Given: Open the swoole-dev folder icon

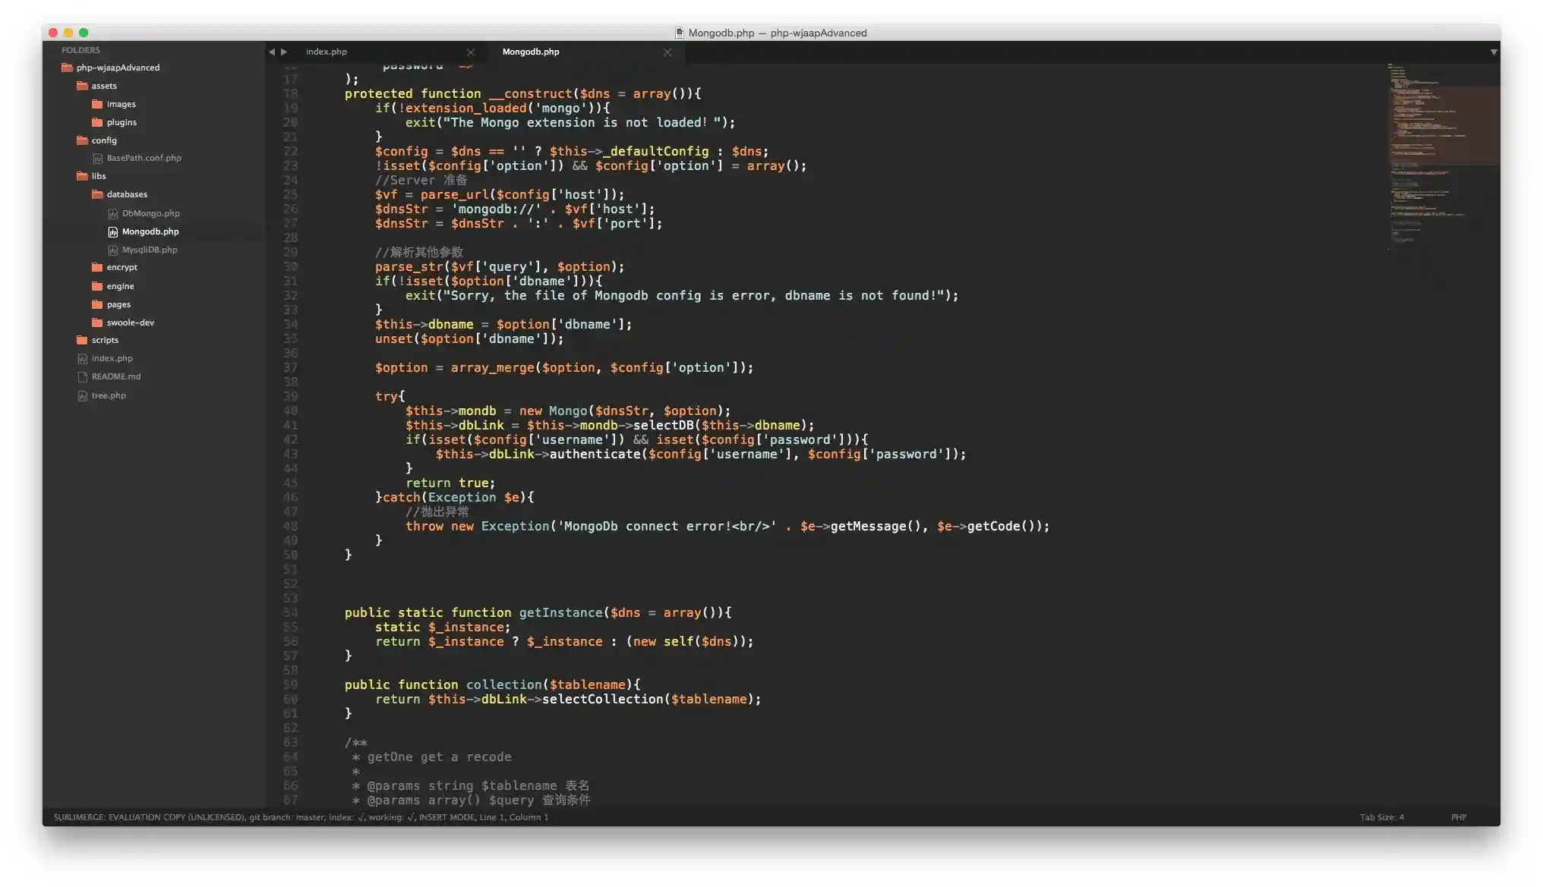Looking at the screenshot, I should 97,322.
